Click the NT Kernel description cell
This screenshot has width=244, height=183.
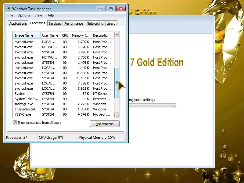[x=102, y=94]
